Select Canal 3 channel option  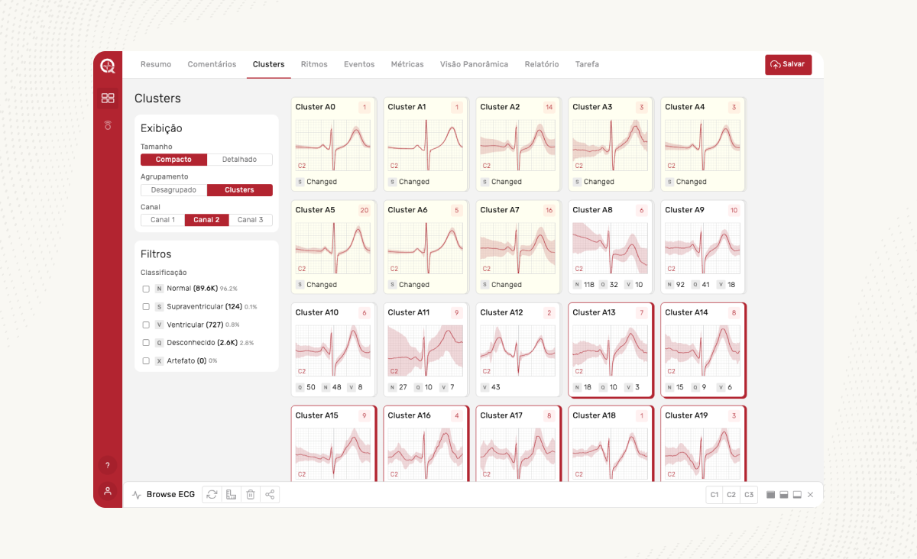(251, 220)
